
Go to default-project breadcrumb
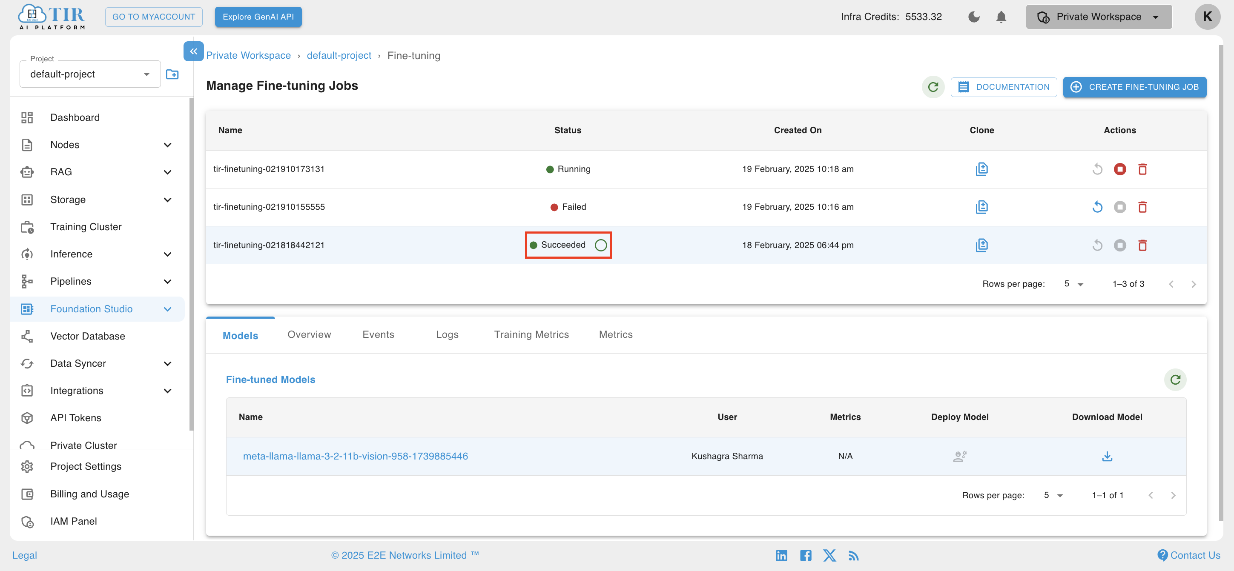point(339,55)
